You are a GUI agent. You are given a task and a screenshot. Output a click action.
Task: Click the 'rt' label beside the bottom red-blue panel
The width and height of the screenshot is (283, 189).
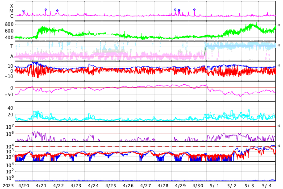tap(279, 146)
